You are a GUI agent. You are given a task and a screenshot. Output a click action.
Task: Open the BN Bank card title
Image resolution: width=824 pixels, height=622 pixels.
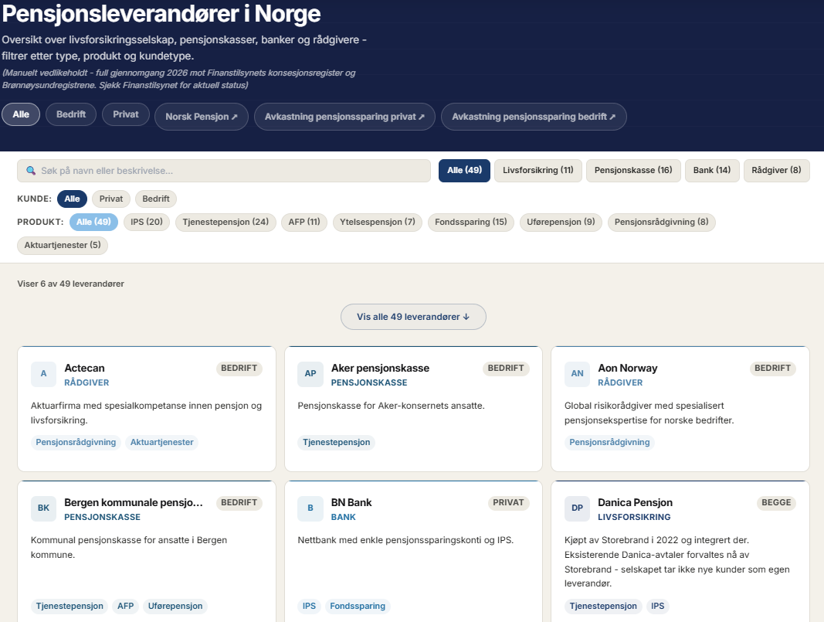[x=351, y=503]
